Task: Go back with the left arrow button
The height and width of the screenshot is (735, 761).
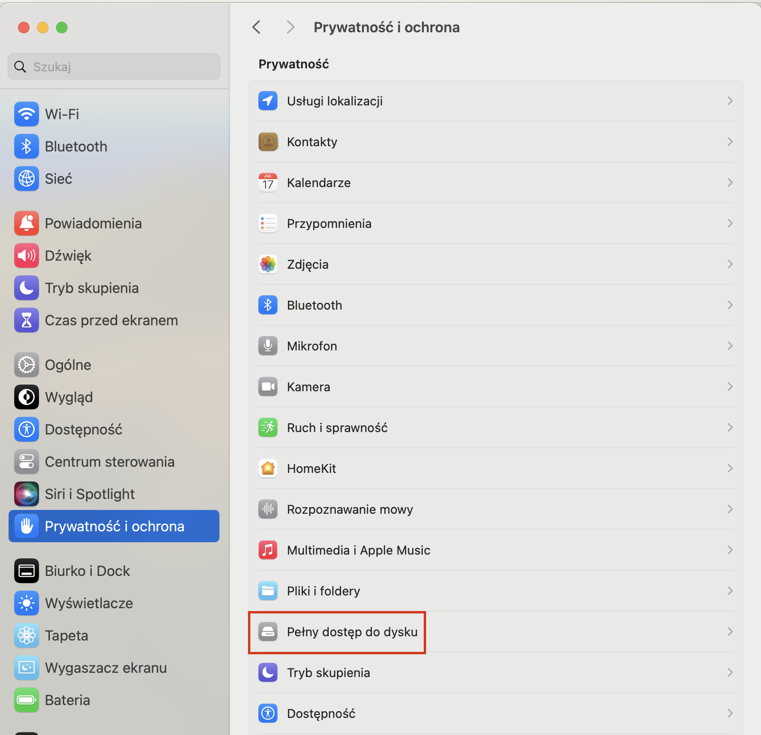Action: pyautogui.click(x=257, y=27)
